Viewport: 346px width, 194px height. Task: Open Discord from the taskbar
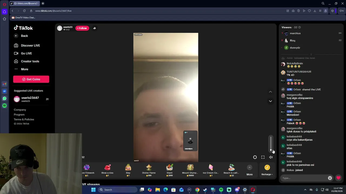point(237,190)
